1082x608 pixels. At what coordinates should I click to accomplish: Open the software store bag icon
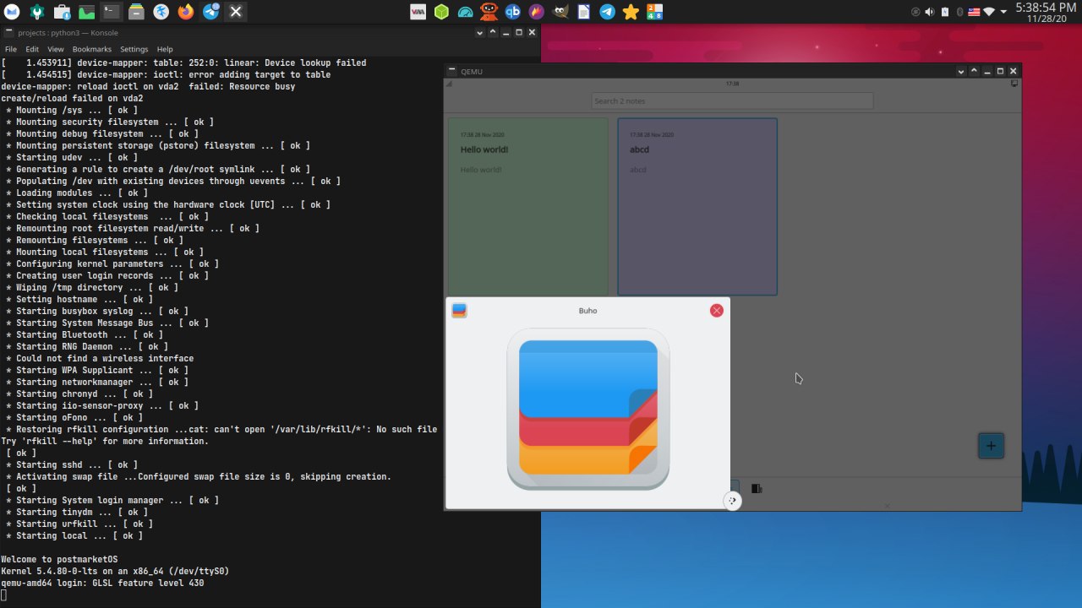point(62,12)
